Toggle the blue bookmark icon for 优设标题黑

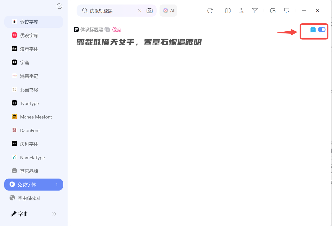point(313,30)
